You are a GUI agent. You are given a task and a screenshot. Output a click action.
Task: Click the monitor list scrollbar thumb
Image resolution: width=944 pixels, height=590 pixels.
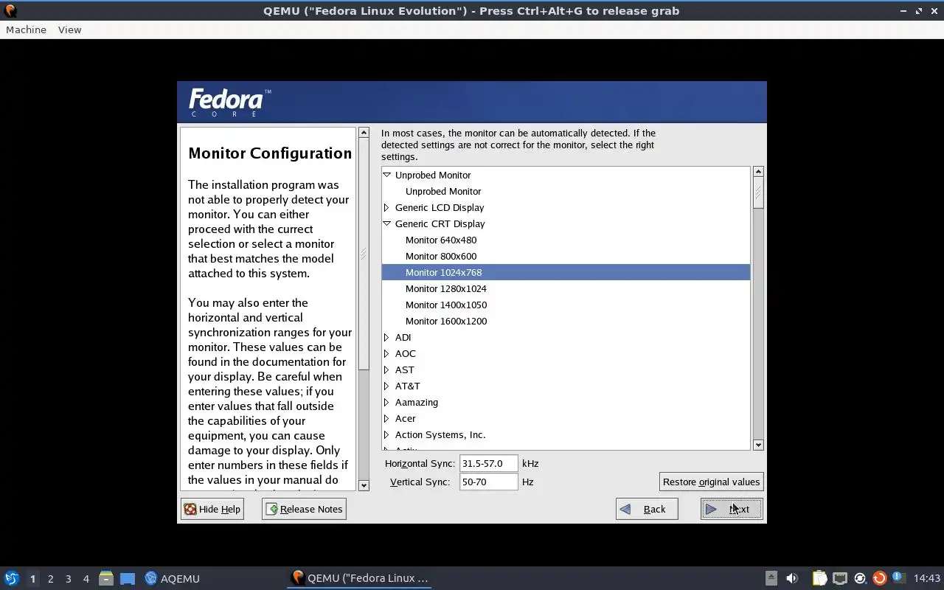tap(758, 192)
